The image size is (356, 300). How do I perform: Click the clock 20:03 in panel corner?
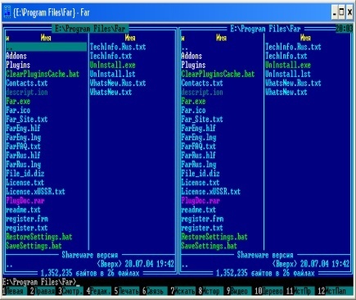[344, 29]
